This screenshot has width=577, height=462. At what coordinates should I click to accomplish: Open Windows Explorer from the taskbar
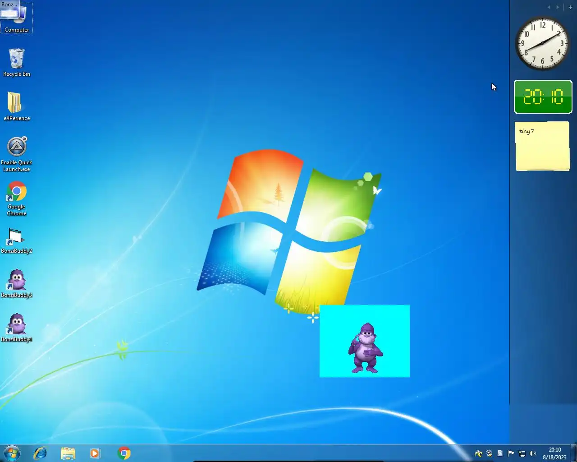pyautogui.click(x=68, y=453)
